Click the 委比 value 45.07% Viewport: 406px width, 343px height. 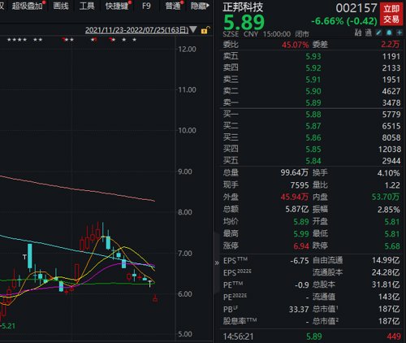coord(295,45)
